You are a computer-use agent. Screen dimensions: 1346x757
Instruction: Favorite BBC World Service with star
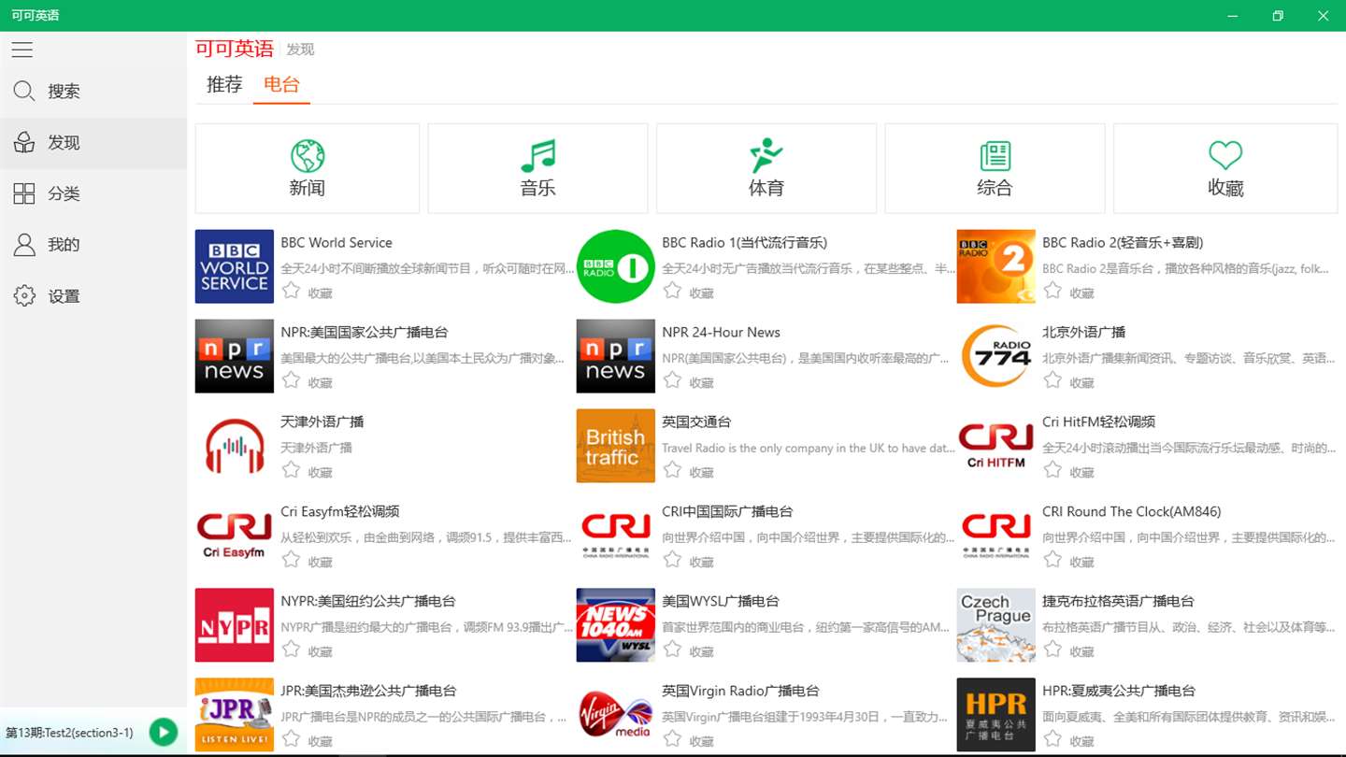(292, 291)
